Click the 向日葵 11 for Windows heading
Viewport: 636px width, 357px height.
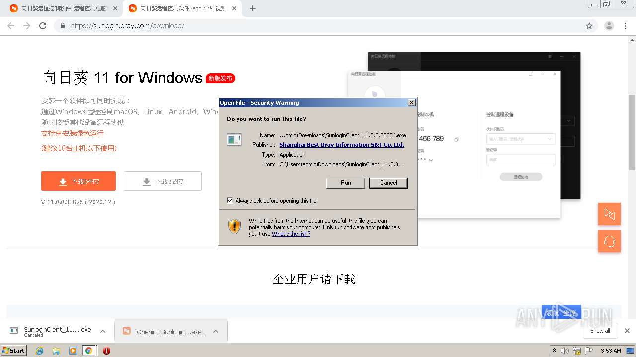tap(122, 78)
